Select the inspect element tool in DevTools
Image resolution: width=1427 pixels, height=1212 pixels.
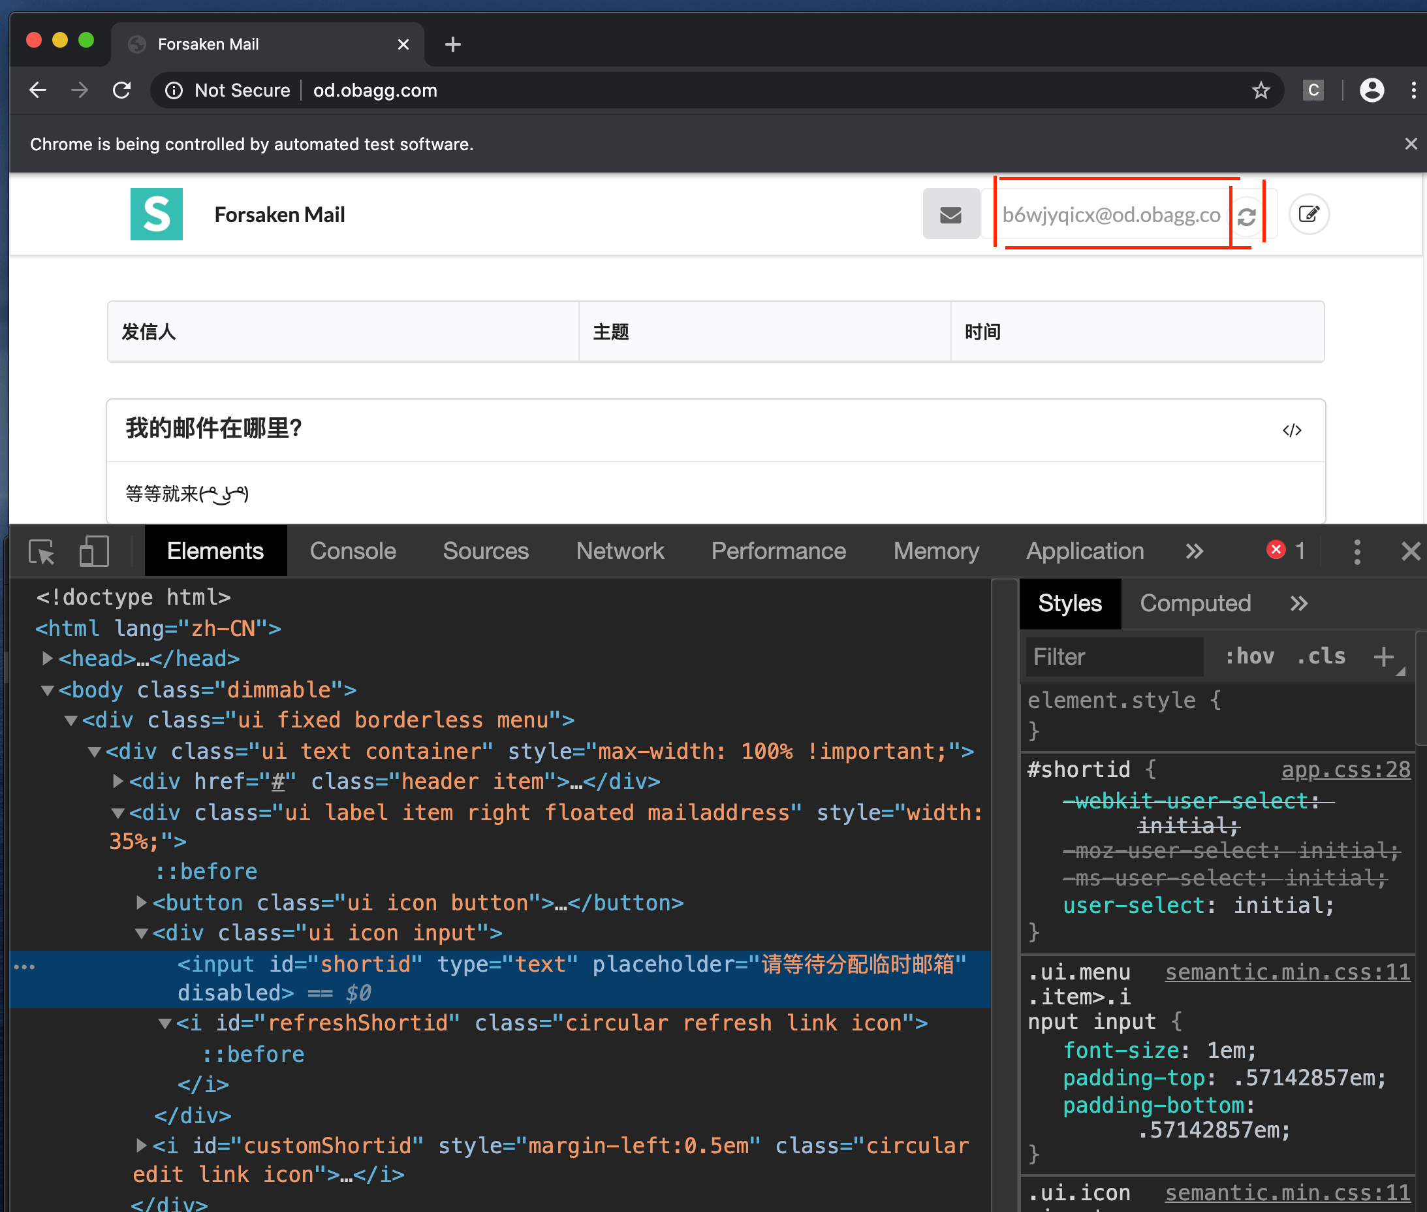(41, 551)
